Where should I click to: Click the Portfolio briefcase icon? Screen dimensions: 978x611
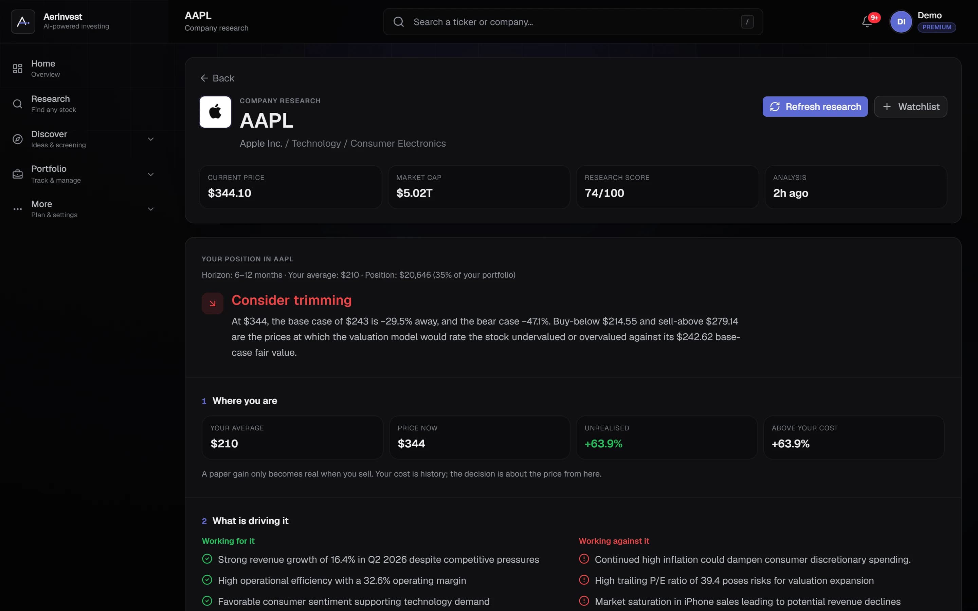tap(17, 174)
